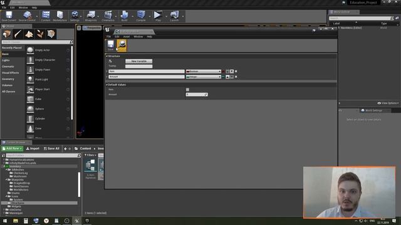Image resolution: width=401 pixels, height=225 pixels.
Task: Click the Compile toolbar icon
Action: (x=140, y=16)
